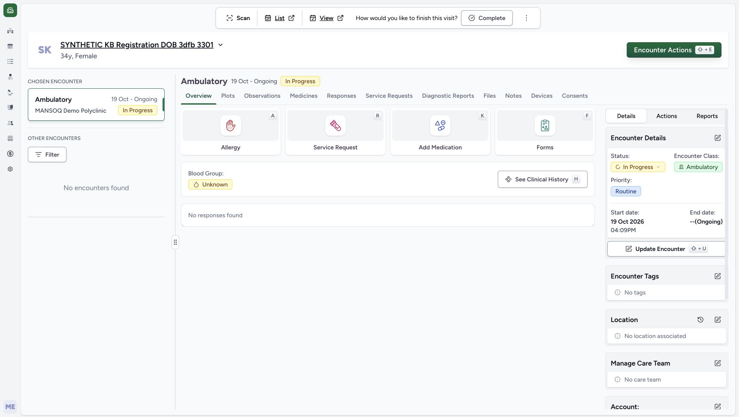Screen dimensions: 739x417
Task: Click the Service Request test tube icon
Action: click(335, 125)
